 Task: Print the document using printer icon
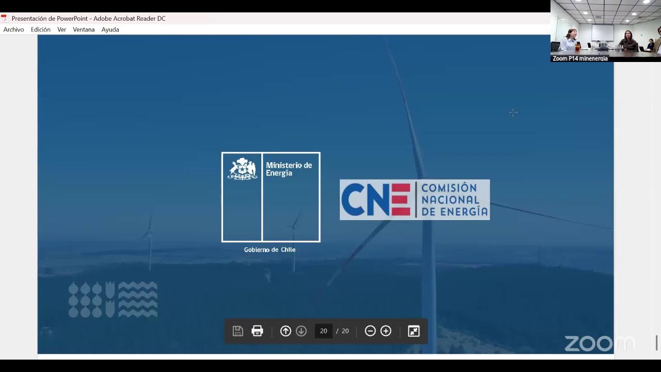tap(257, 331)
